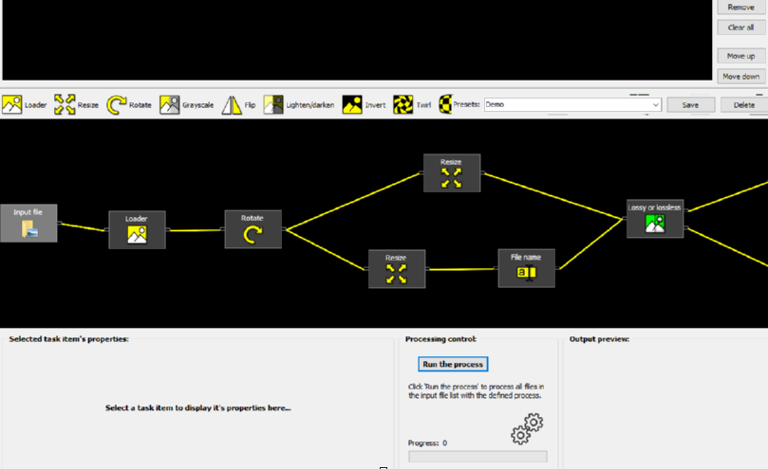Click the Move up button
Image resolution: width=768 pixels, height=469 pixels.
tap(741, 56)
